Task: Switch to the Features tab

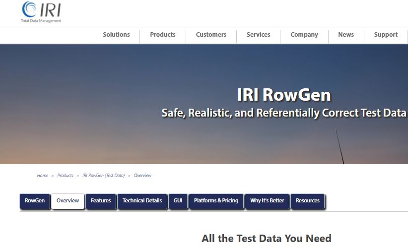Action: coord(101,201)
